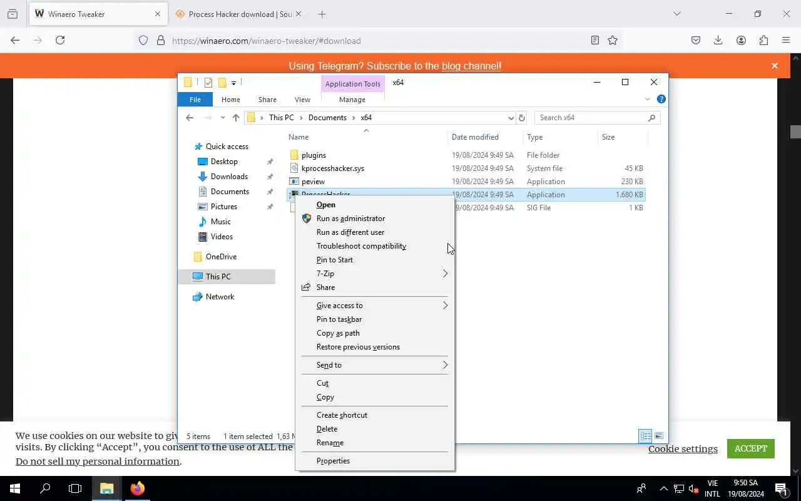Bookmark page with star icon
The height and width of the screenshot is (501, 801).
point(613,40)
